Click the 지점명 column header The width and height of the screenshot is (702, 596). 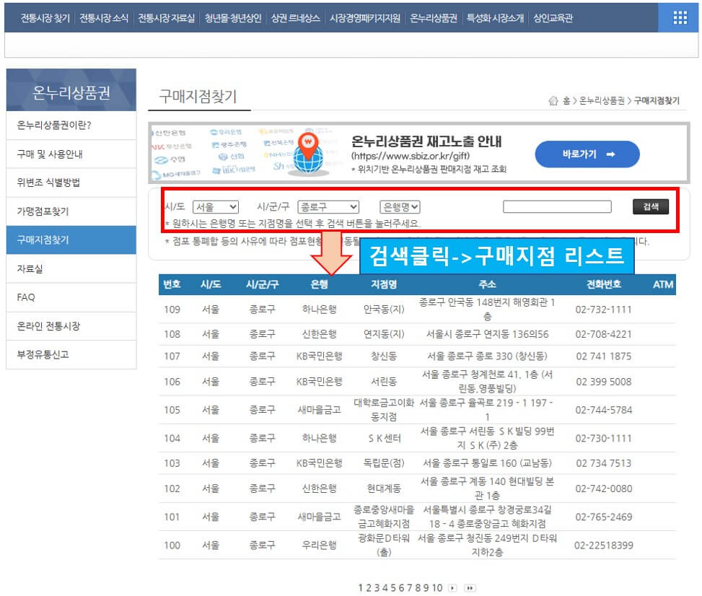click(384, 284)
